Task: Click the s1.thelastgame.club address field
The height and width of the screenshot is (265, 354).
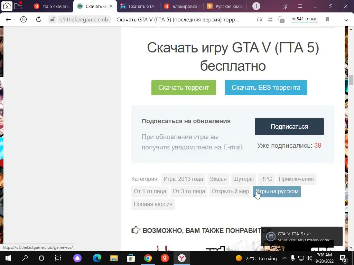Action: click(x=84, y=20)
